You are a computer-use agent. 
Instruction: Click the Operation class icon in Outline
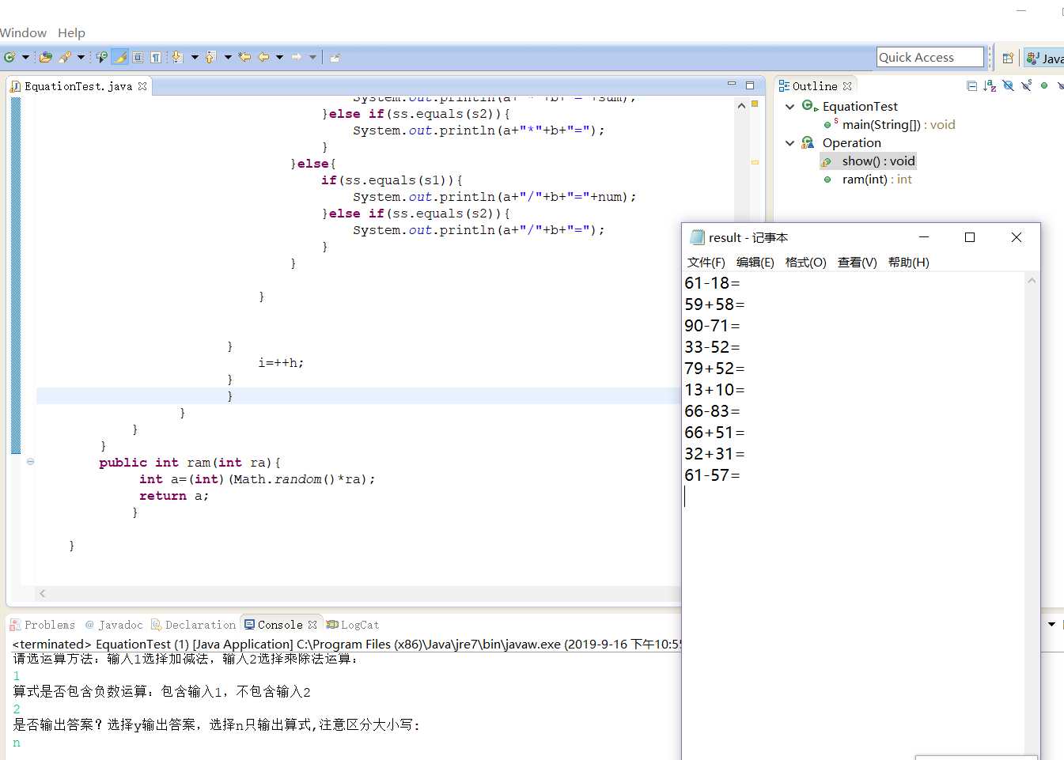808,142
